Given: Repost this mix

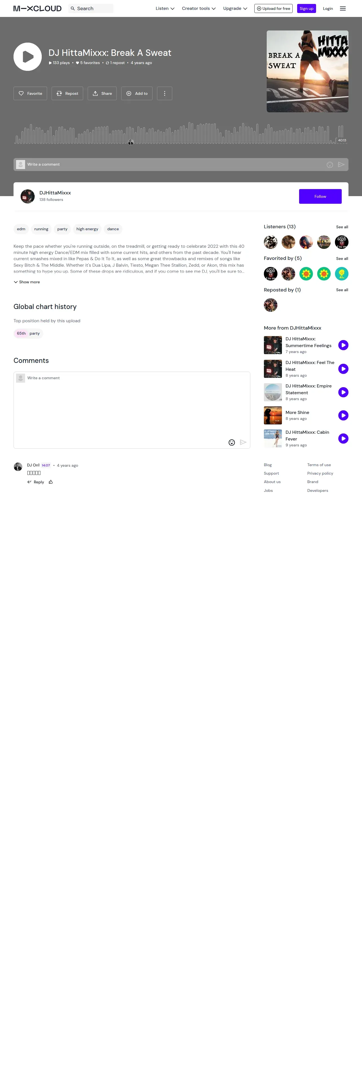Looking at the screenshot, I should click(67, 93).
